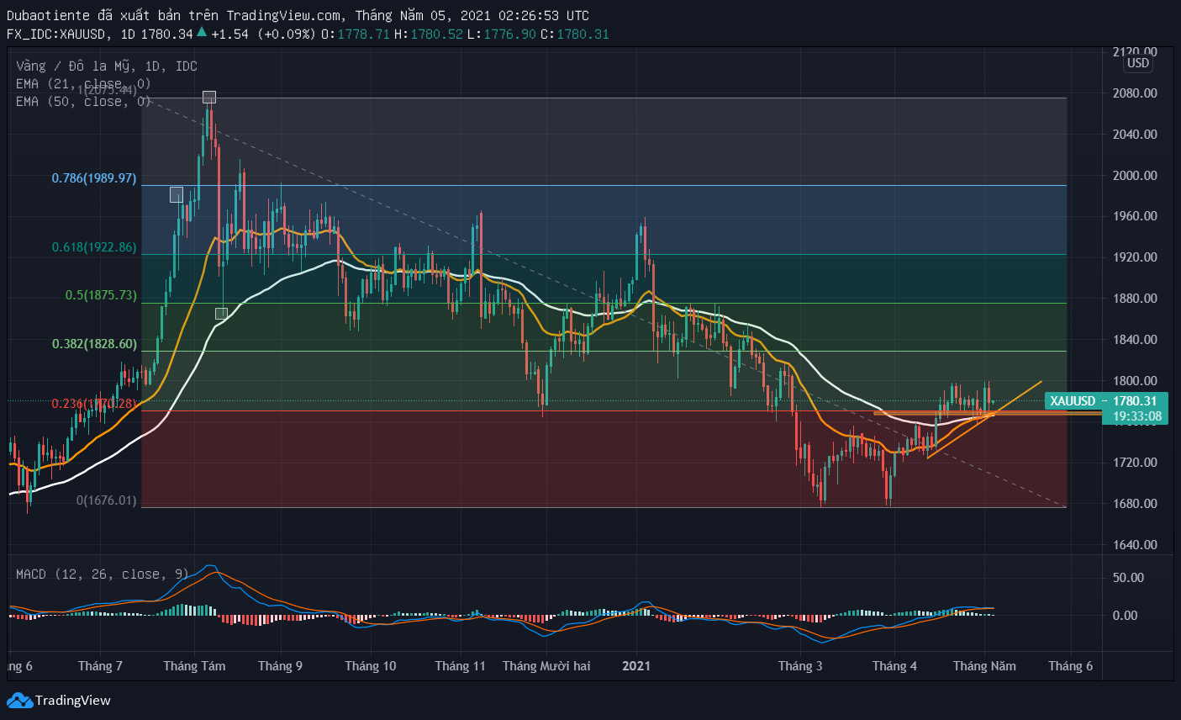The width and height of the screenshot is (1181, 720).
Task: Click Tháng Năm on the time axis
Action: (984, 665)
